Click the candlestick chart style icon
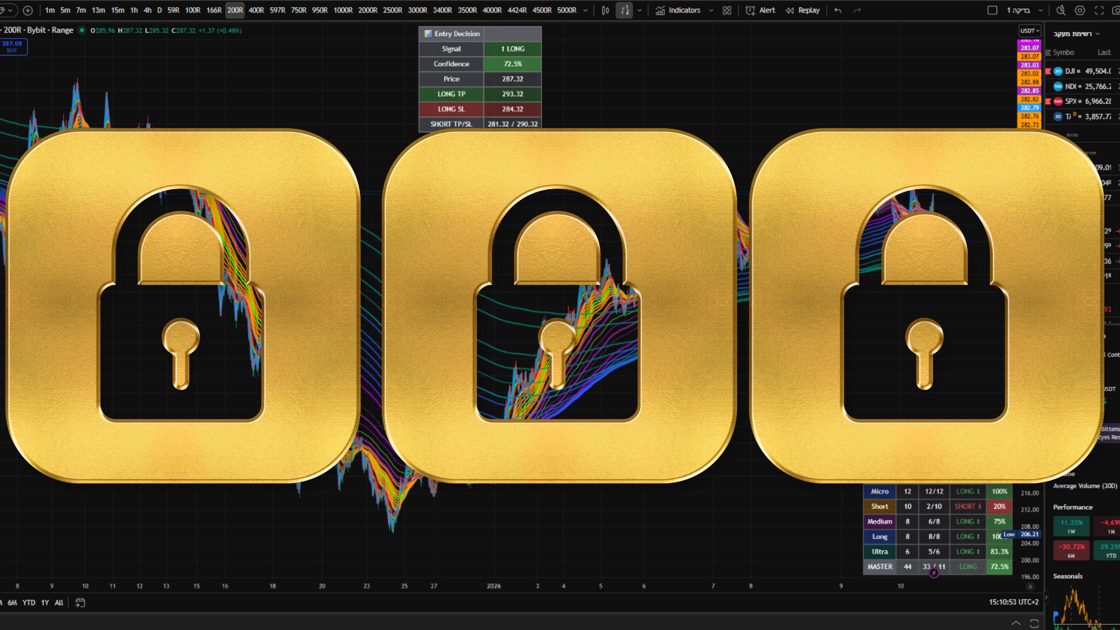 [605, 10]
